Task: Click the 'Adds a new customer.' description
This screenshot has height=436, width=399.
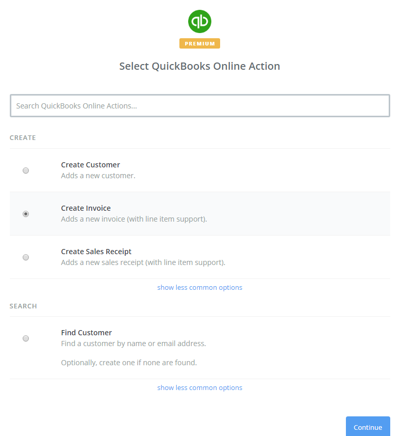Action: click(98, 176)
